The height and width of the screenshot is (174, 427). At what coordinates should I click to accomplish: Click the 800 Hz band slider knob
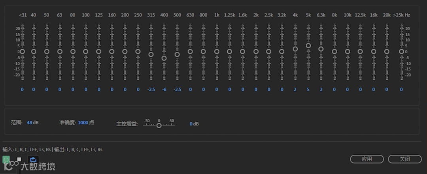click(204, 51)
